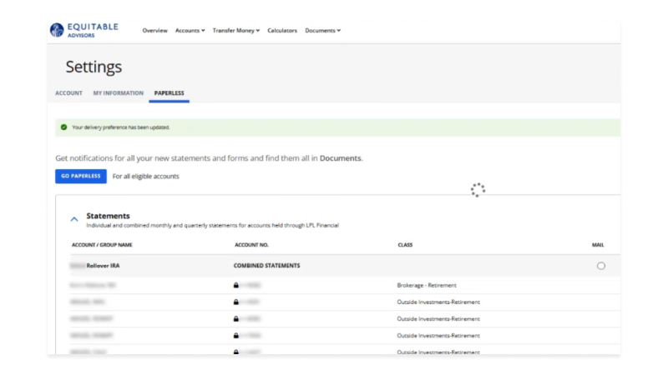This screenshot has height=375, width=668.
Task: Click the MAIL column header
Action: click(x=598, y=245)
